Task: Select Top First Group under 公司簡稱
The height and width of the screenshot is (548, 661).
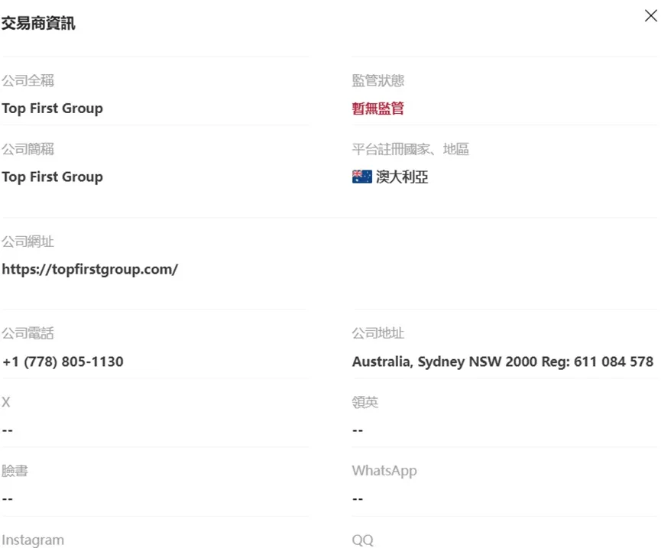Action: pyautogui.click(x=52, y=177)
